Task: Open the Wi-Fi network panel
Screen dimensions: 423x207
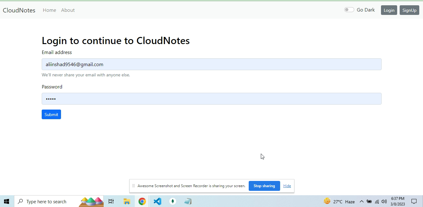Action: 377,201
